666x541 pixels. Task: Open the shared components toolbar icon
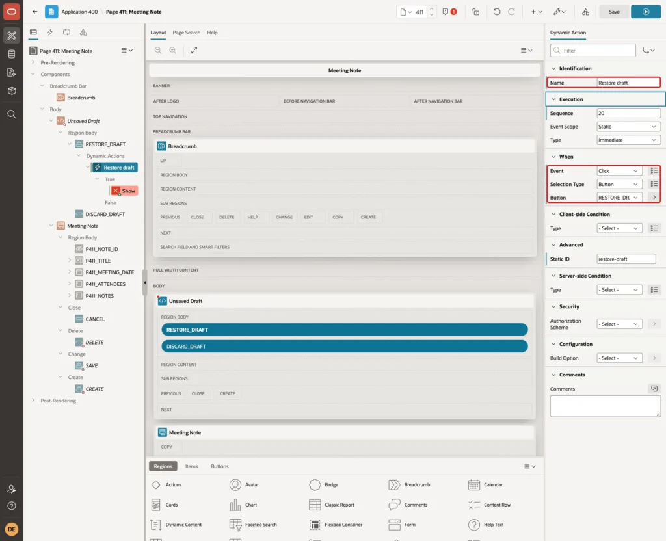tap(586, 12)
